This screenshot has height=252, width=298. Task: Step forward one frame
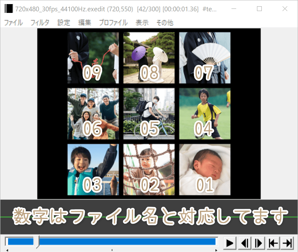[x=258, y=243]
